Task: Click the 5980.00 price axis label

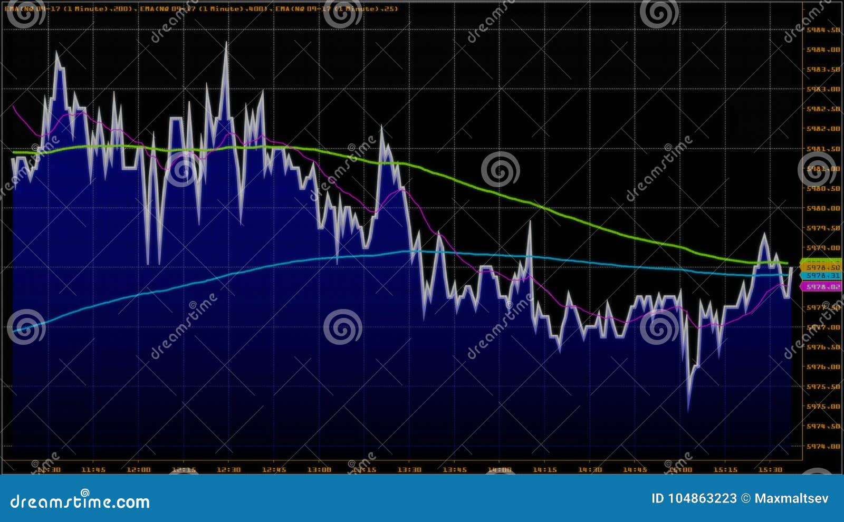Action: [823, 208]
